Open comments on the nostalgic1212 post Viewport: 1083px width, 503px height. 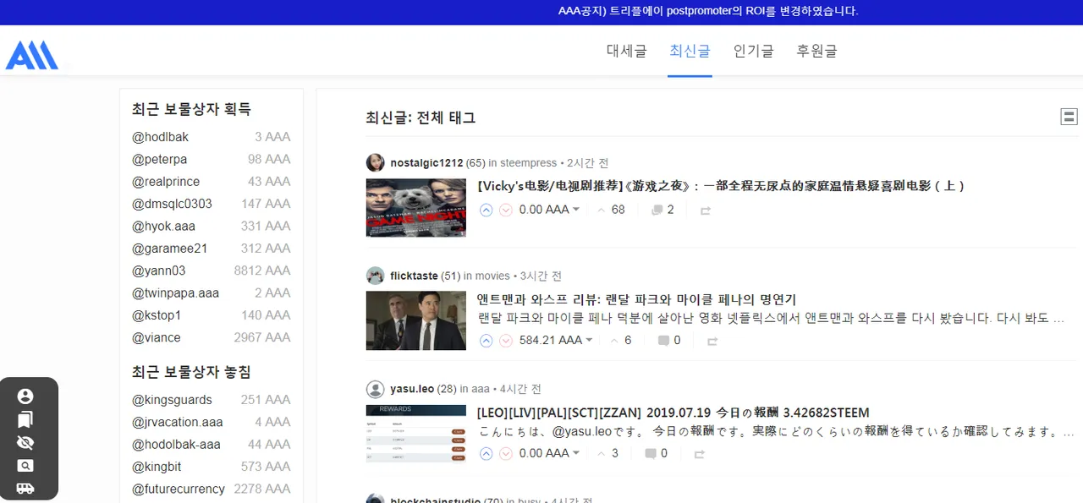coord(662,210)
